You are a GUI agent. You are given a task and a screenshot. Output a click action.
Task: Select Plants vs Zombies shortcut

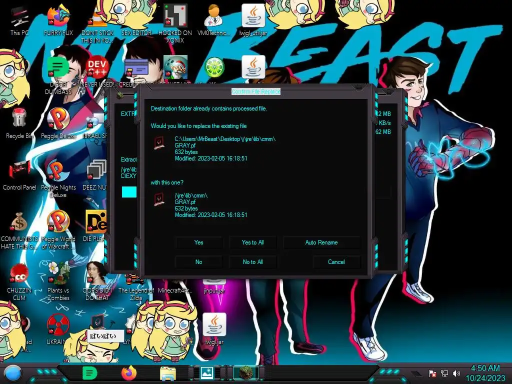point(58,282)
